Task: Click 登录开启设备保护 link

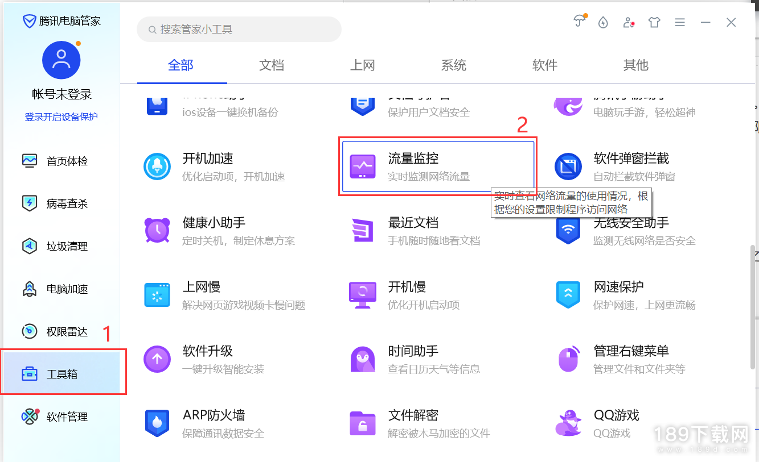Action: (x=61, y=116)
